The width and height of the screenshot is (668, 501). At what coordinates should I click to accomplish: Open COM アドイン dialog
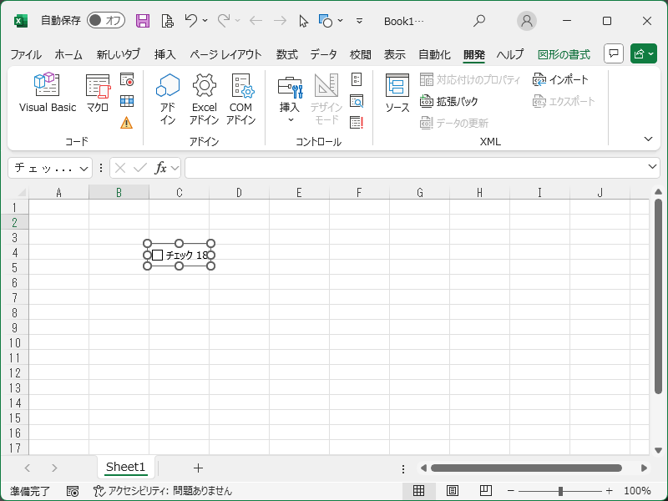pyautogui.click(x=240, y=99)
